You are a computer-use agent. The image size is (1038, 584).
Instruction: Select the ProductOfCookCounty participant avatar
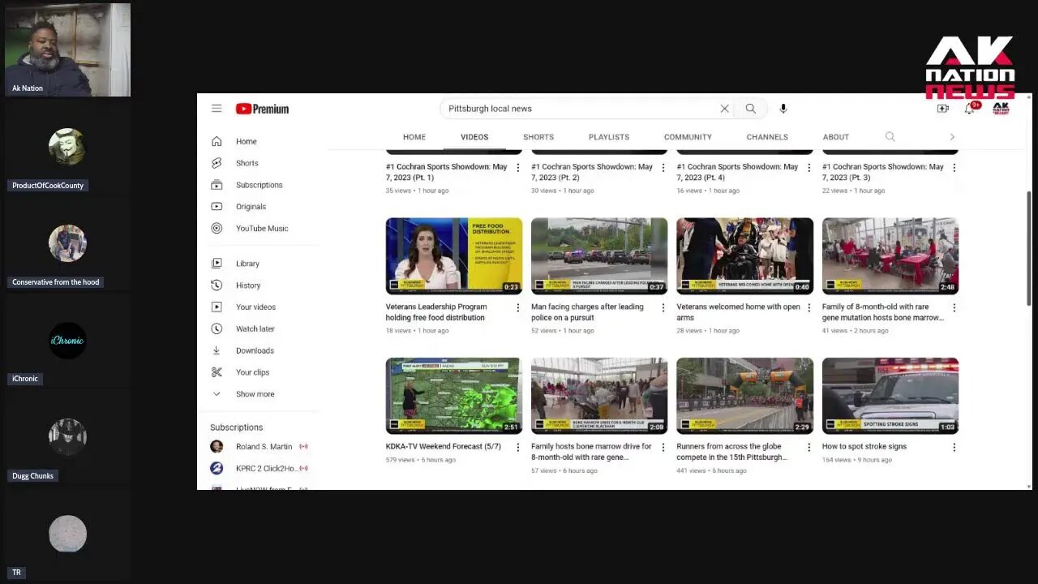coord(66,147)
